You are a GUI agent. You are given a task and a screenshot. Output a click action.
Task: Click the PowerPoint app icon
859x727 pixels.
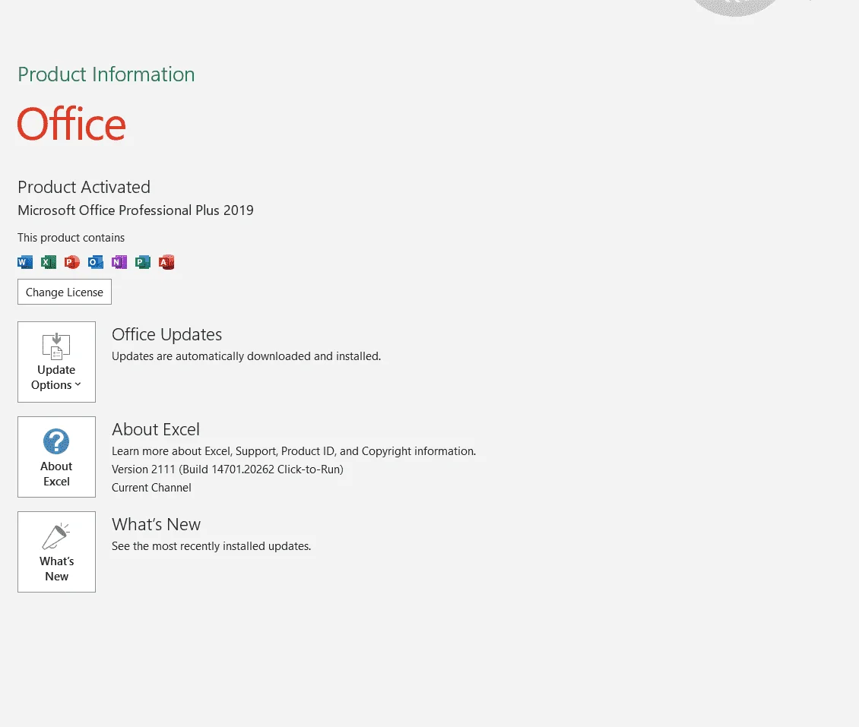72,262
